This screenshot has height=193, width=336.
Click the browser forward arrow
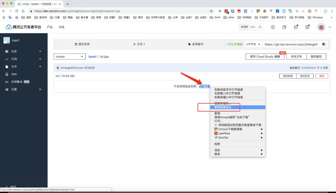click(10, 11)
